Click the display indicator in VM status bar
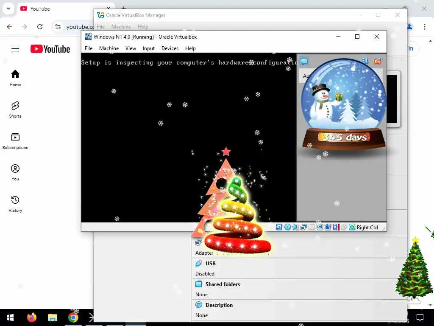The width and height of the screenshot is (434, 326). 320,228
